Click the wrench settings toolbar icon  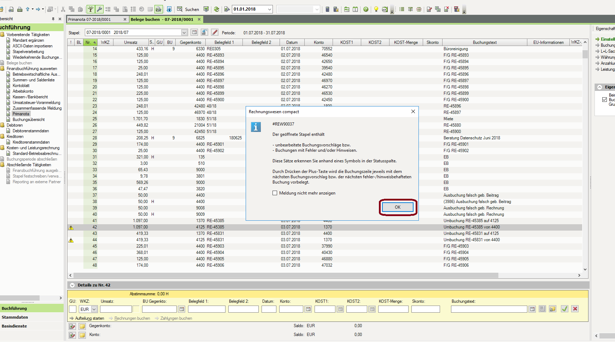point(99,9)
